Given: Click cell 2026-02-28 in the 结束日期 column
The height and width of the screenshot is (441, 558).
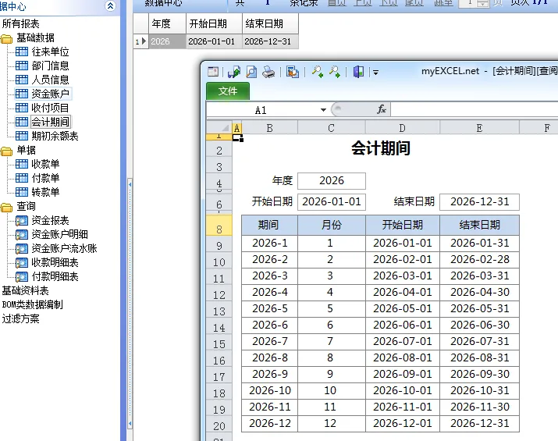Looking at the screenshot, I should point(479,259).
